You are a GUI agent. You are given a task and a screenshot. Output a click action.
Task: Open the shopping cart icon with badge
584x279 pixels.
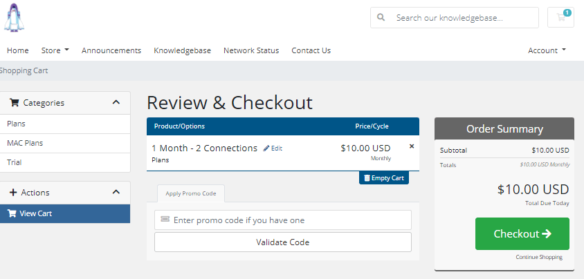click(x=560, y=17)
